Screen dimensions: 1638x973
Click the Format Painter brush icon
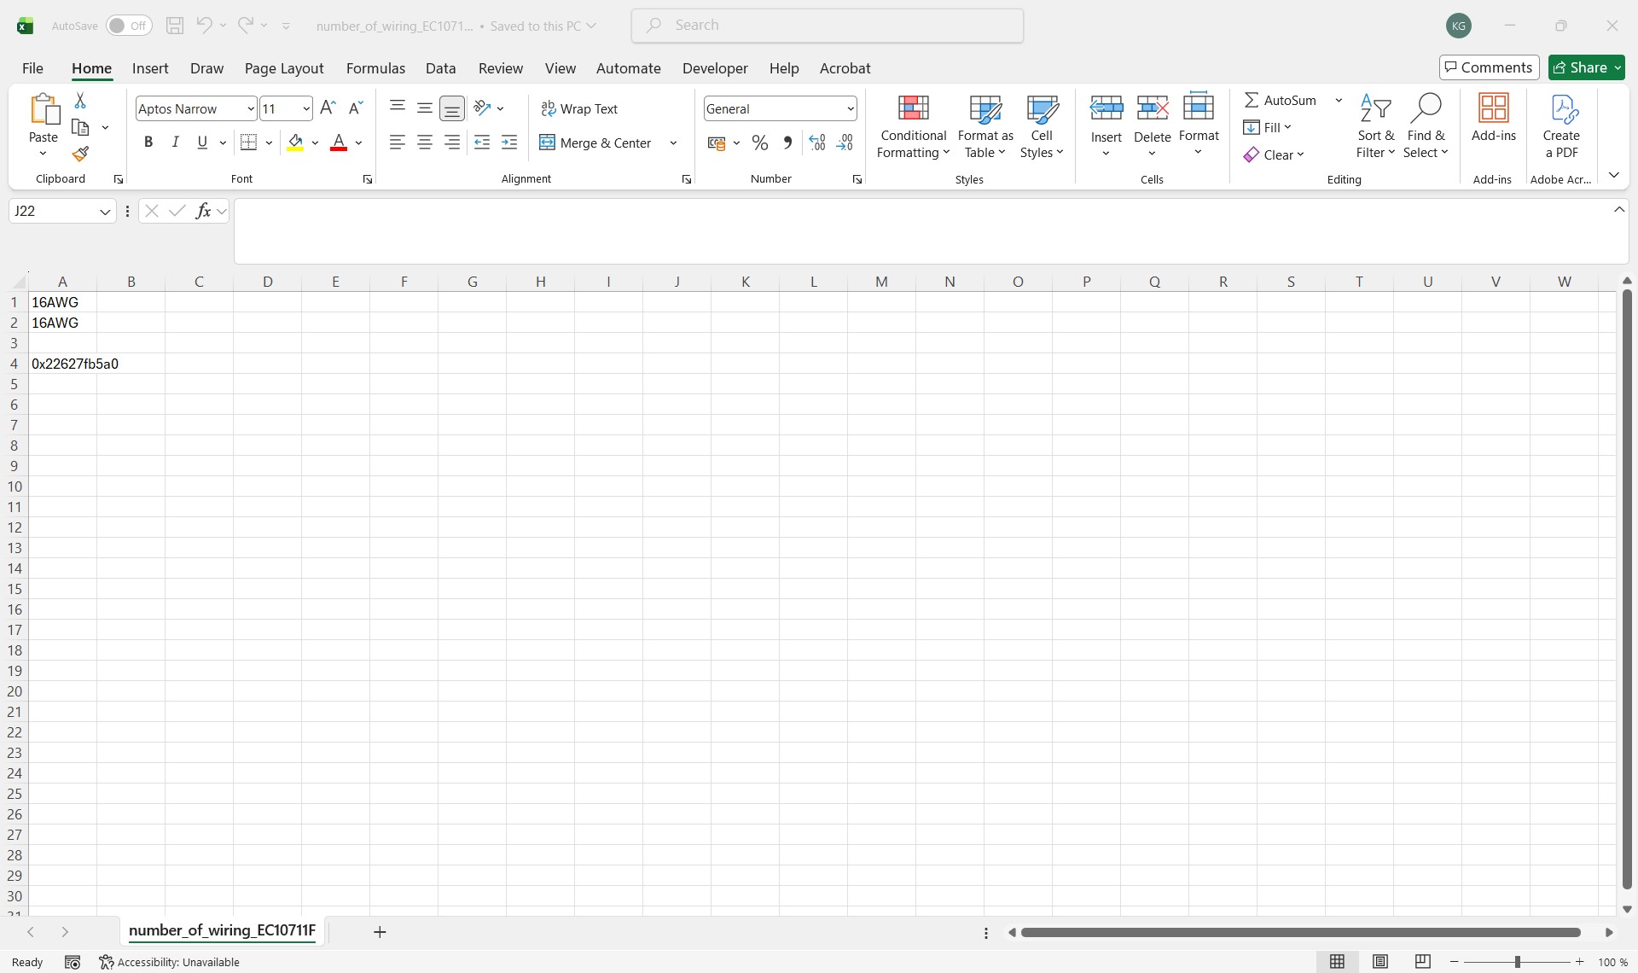pyautogui.click(x=80, y=154)
